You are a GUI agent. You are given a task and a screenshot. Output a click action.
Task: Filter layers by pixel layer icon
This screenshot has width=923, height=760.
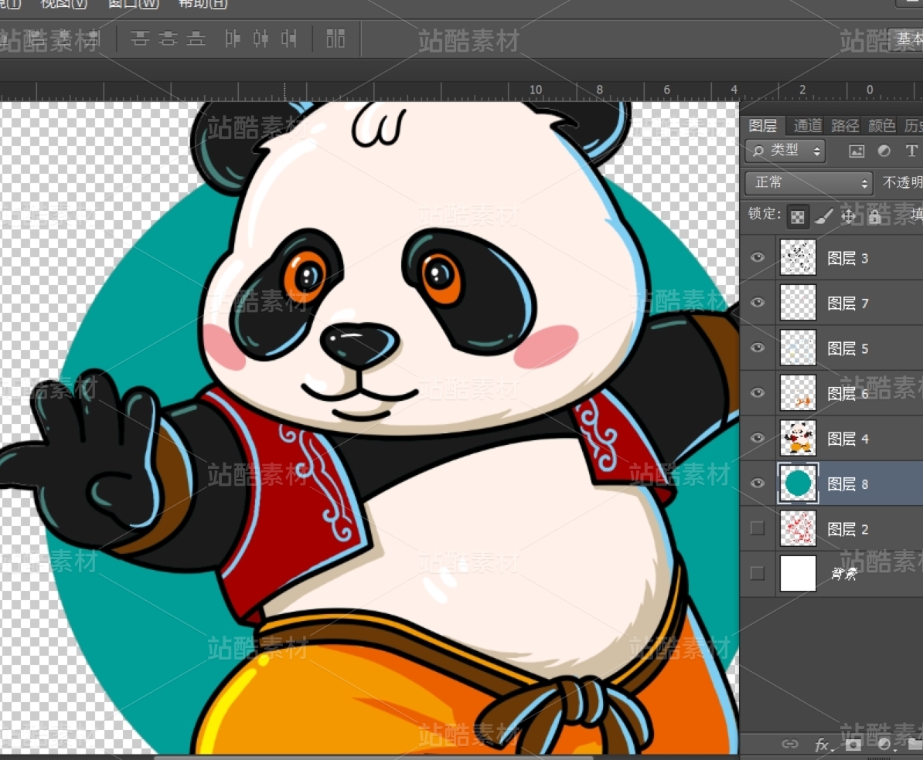tap(857, 151)
